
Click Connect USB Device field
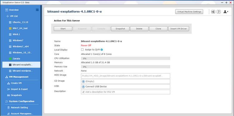[125, 87]
